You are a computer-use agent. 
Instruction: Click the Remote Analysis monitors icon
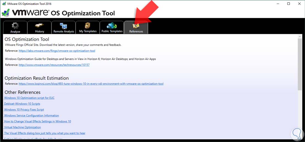point(63,25)
